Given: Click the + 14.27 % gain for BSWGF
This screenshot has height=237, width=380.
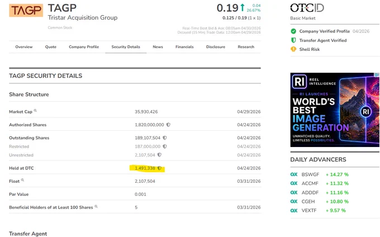Looking at the screenshot, I should click(337, 174).
